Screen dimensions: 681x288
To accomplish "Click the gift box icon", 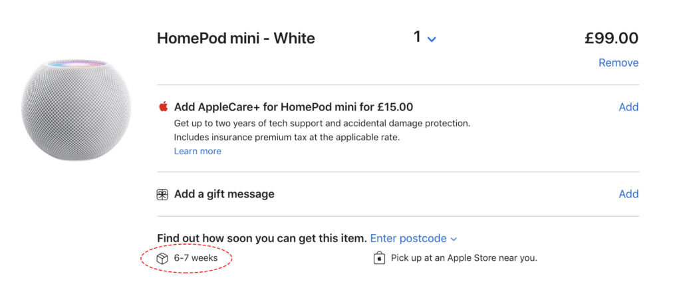I will coord(162,194).
